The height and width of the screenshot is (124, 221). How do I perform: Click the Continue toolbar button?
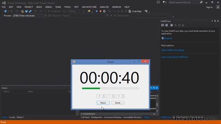(x=54, y=11)
